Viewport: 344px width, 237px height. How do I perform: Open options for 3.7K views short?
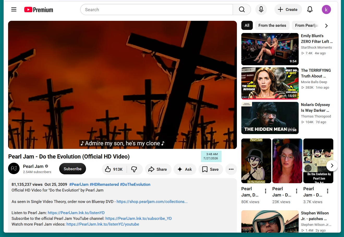pos(328,191)
